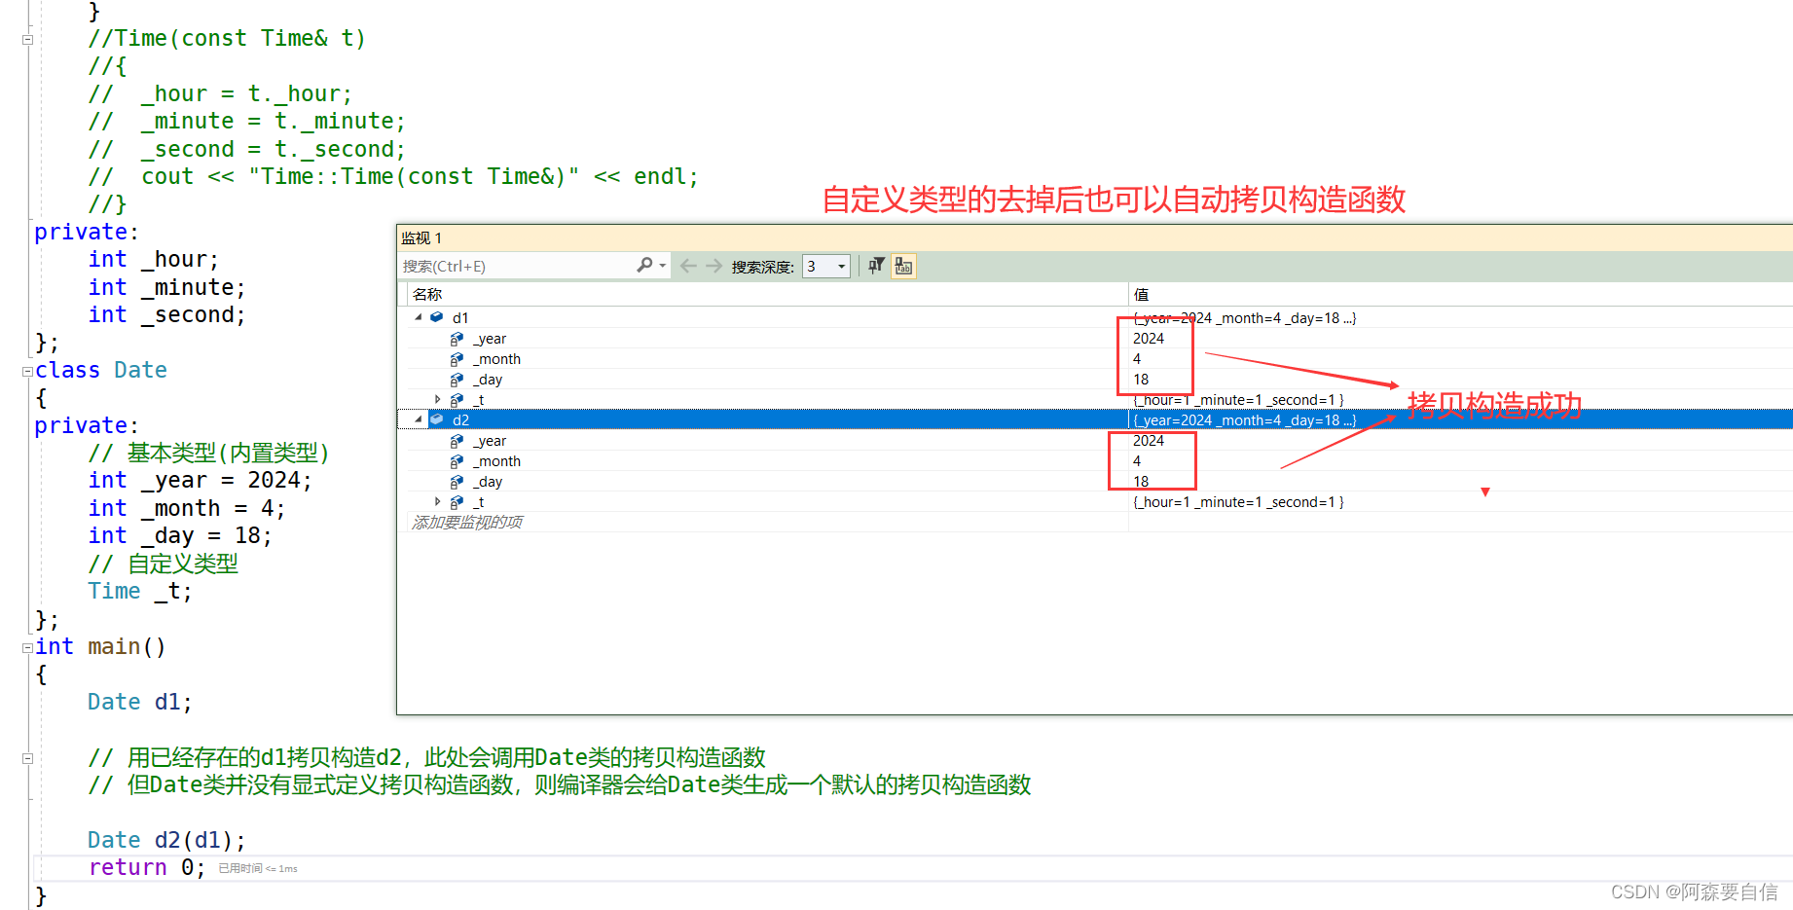Click the 'int _year = 2024;' declaration
This screenshot has width=1793, height=910.
click(x=200, y=481)
